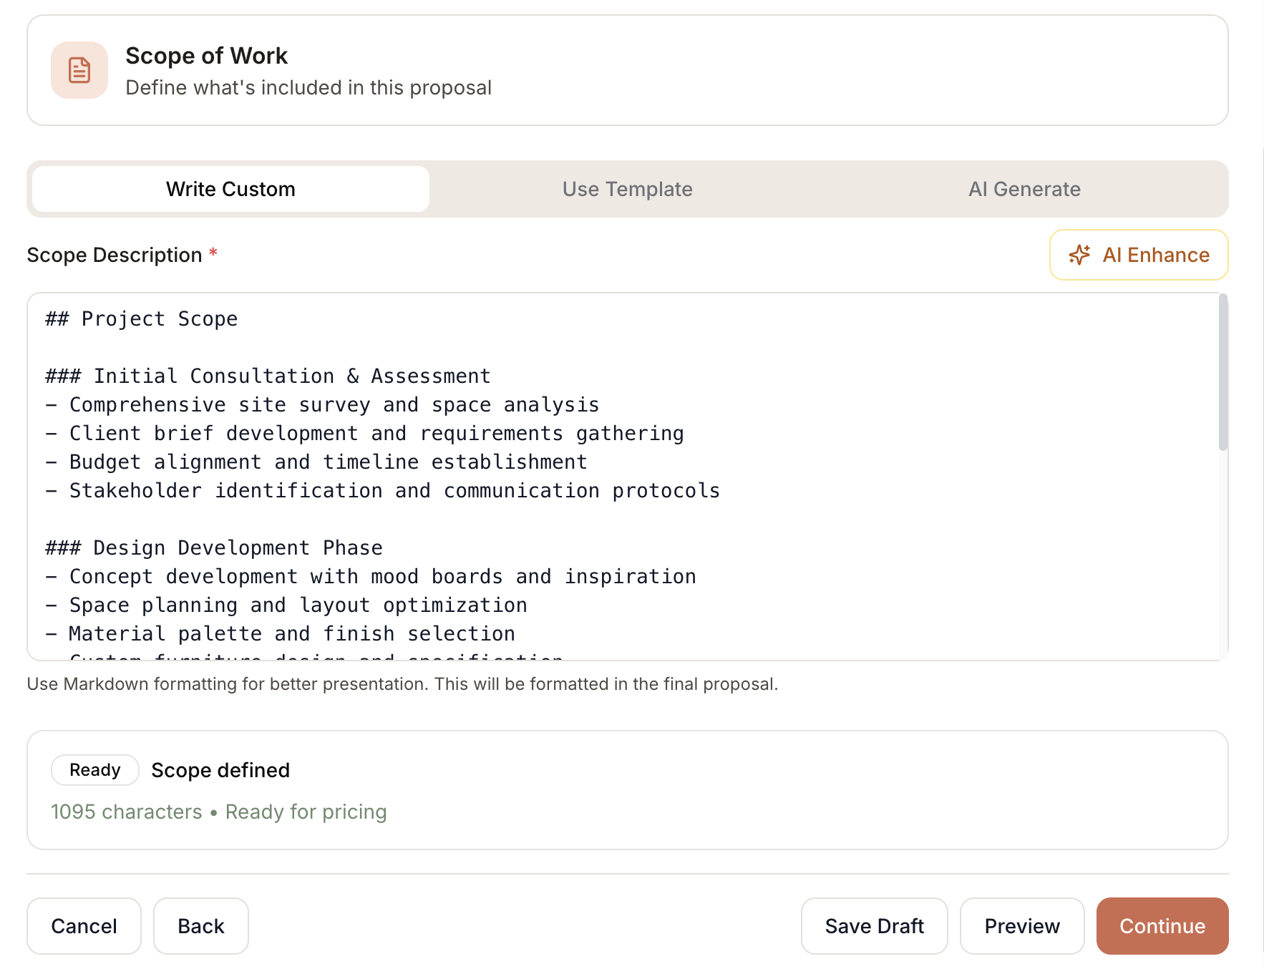Click the Scope defined heading
Viewport: 1264px width, 969px height.
[x=220, y=770]
